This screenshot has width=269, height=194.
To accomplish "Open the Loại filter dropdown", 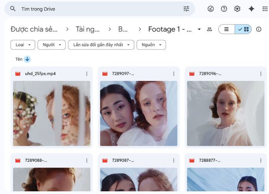I will [23, 45].
